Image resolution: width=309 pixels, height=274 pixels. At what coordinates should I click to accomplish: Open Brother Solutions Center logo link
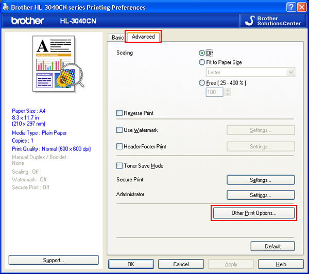tap(273, 21)
